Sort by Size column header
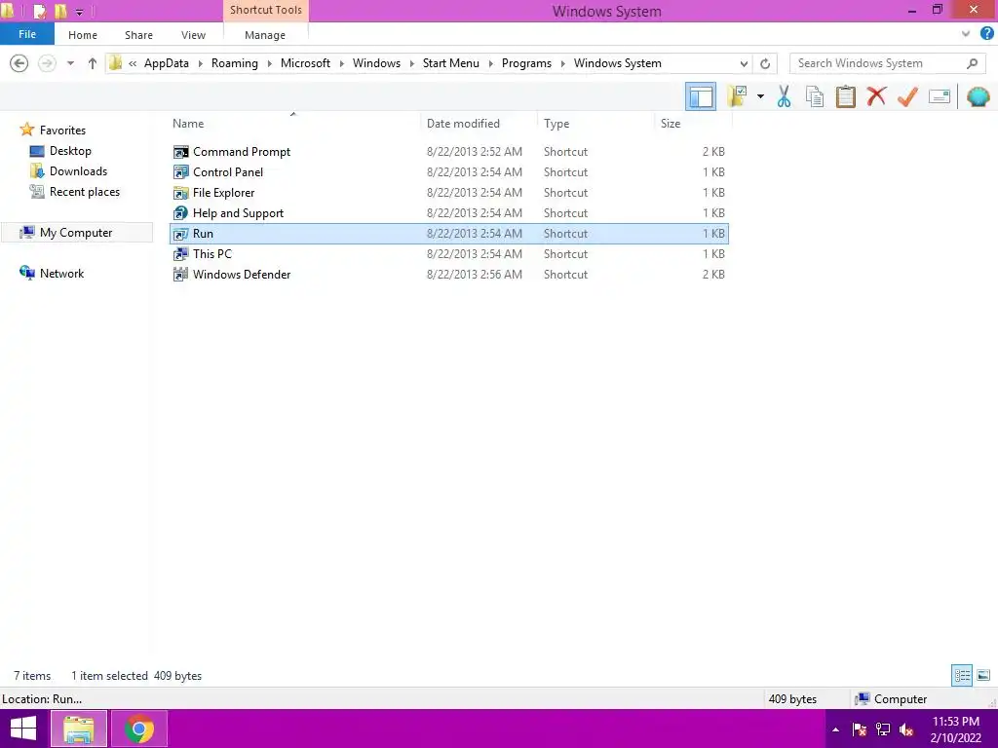Image resolution: width=998 pixels, height=748 pixels. click(x=693, y=124)
